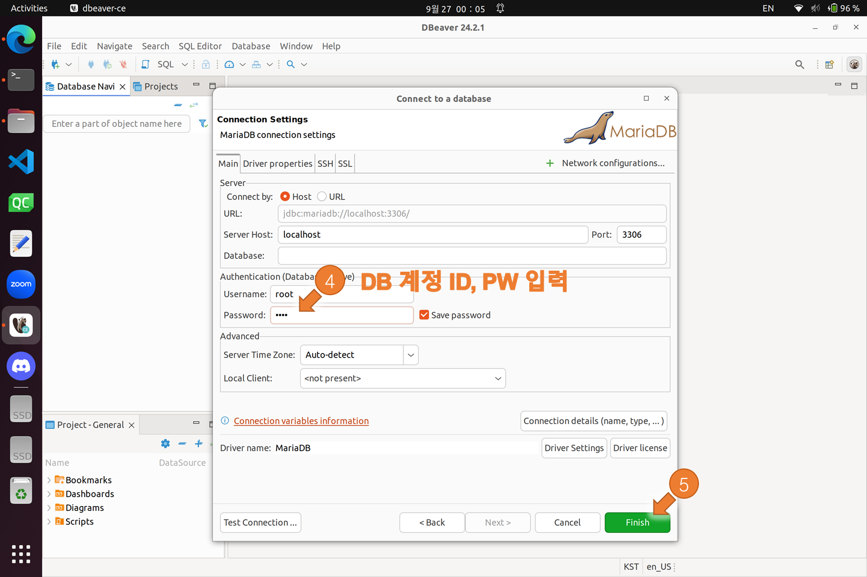The width and height of the screenshot is (867, 577).
Task: Open Driver license
Action: tap(640, 448)
